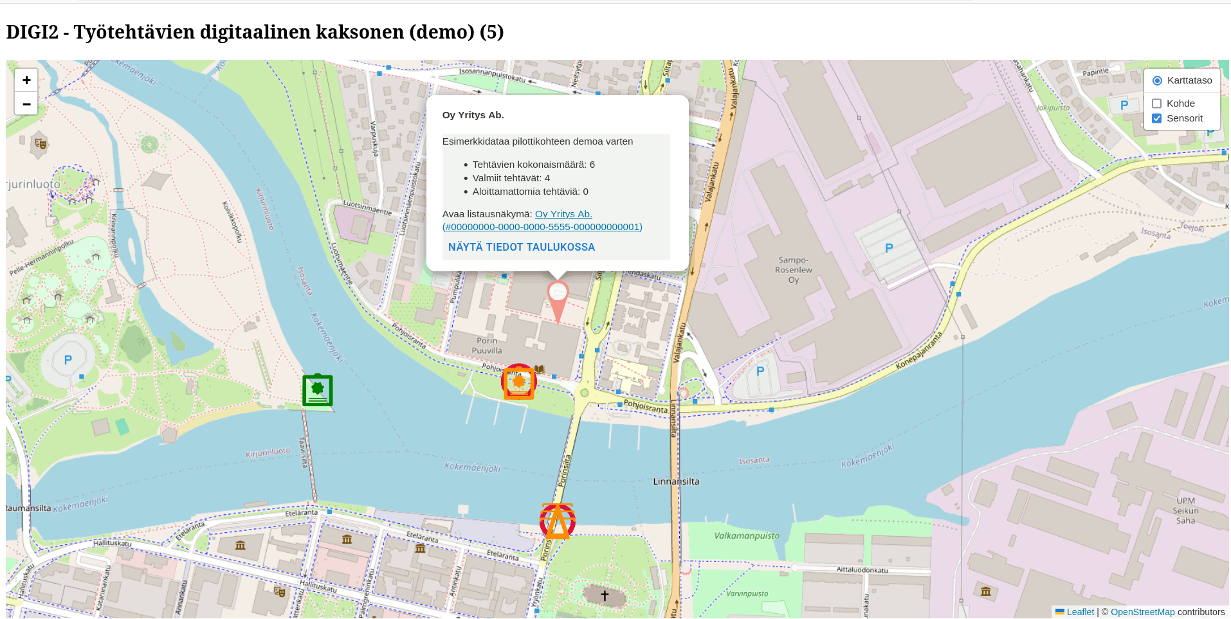Click the green sensor marker near Kirjurinluoto
This screenshot has width=1231, height=619.
(x=317, y=389)
